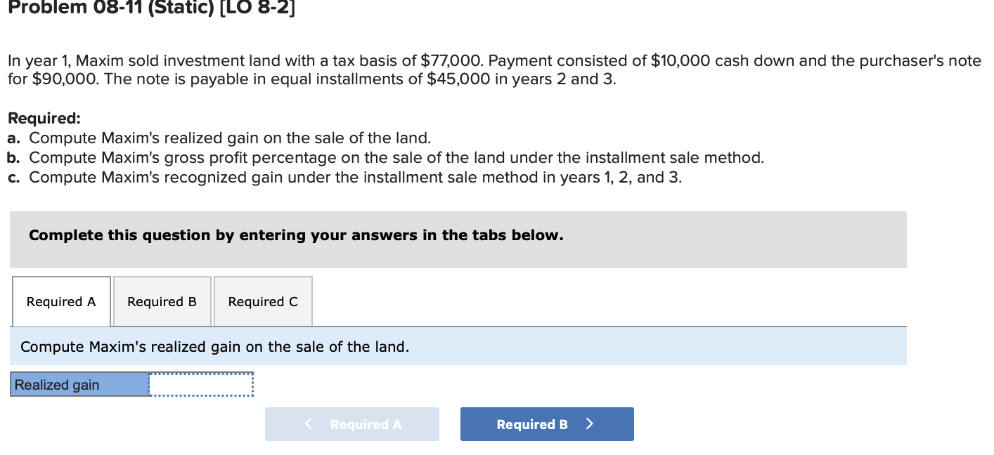Activate the empty Realized gain answer input
The width and height of the screenshot is (994, 455).
pyautogui.click(x=200, y=383)
